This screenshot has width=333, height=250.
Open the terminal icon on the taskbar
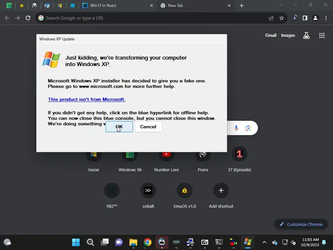click(219, 242)
